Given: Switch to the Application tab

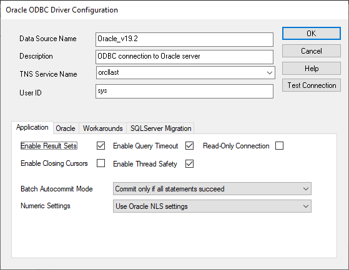Looking at the screenshot, I should 32,127.
